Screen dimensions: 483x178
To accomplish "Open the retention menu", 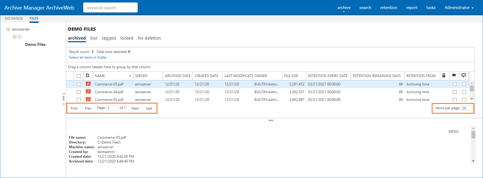I will click(x=388, y=8).
